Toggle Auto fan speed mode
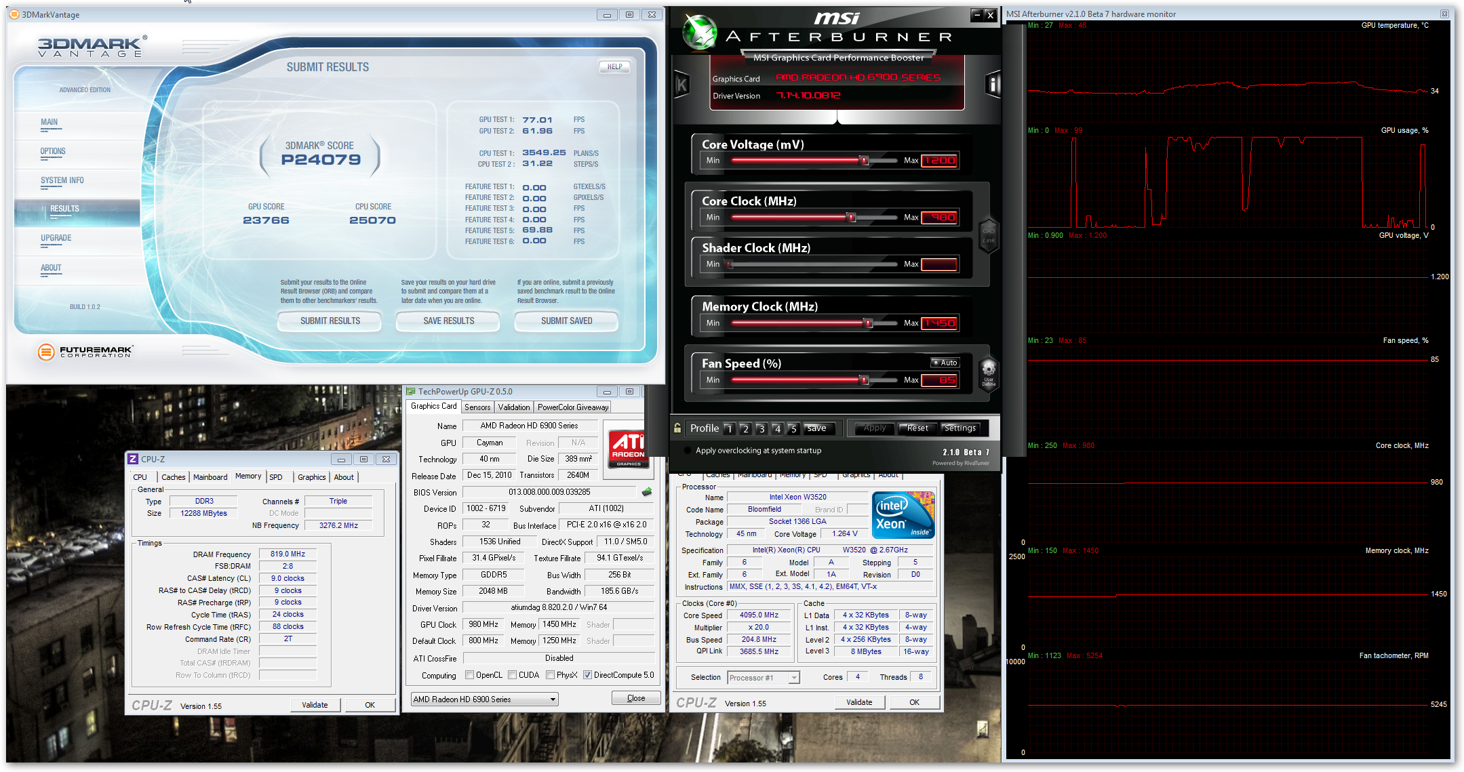 (x=945, y=363)
